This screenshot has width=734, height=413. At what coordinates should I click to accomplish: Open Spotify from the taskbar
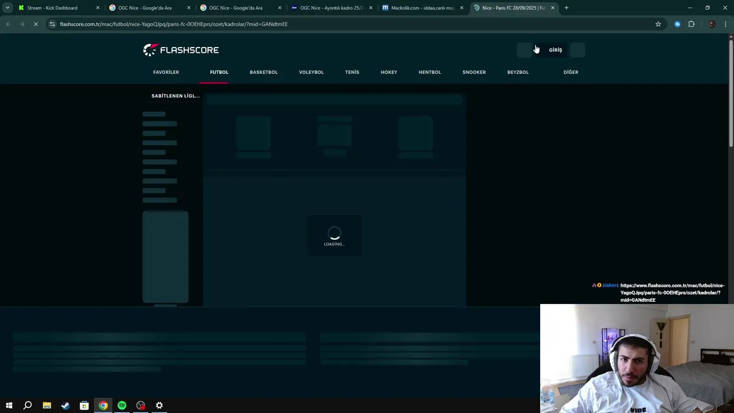[x=122, y=406]
